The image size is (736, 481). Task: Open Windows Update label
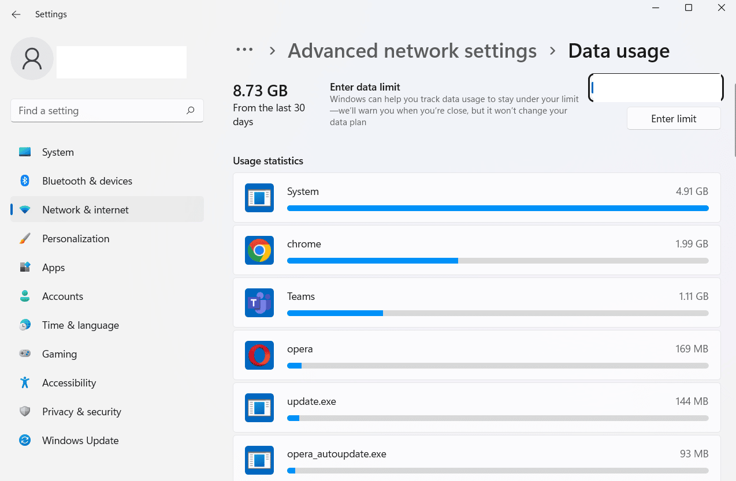coord(80,441)
